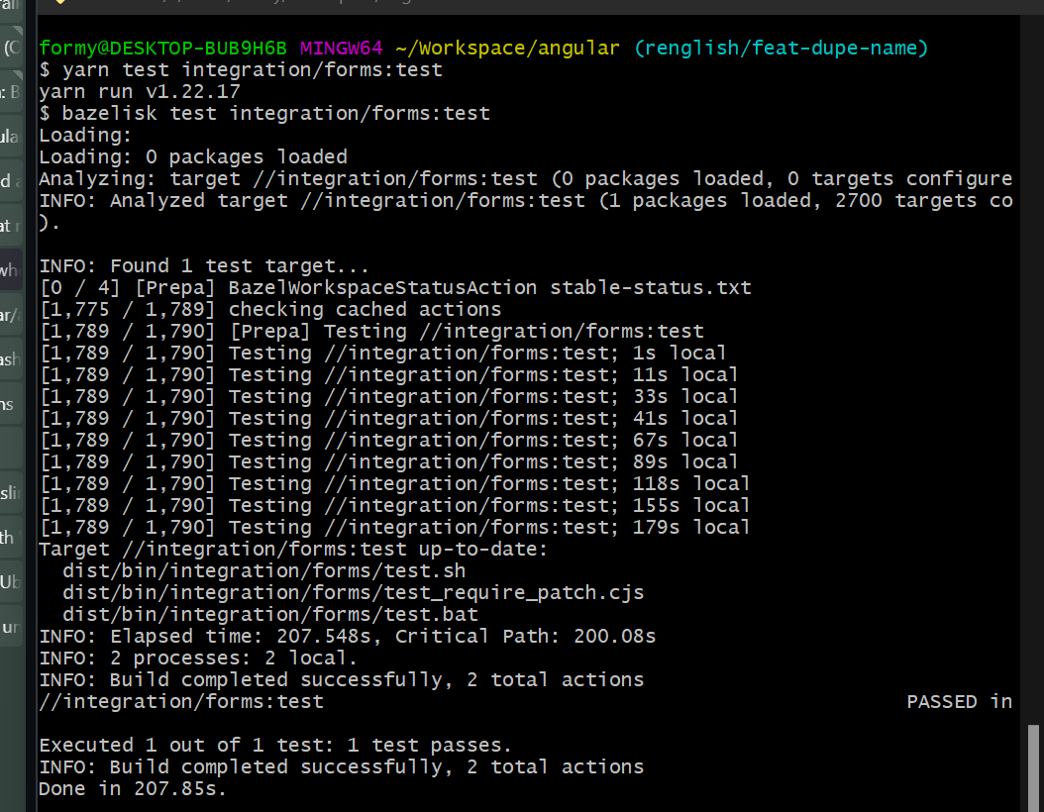
Task: Click the 'yarn run v1.22.17' line
Action: click(140, 92)
